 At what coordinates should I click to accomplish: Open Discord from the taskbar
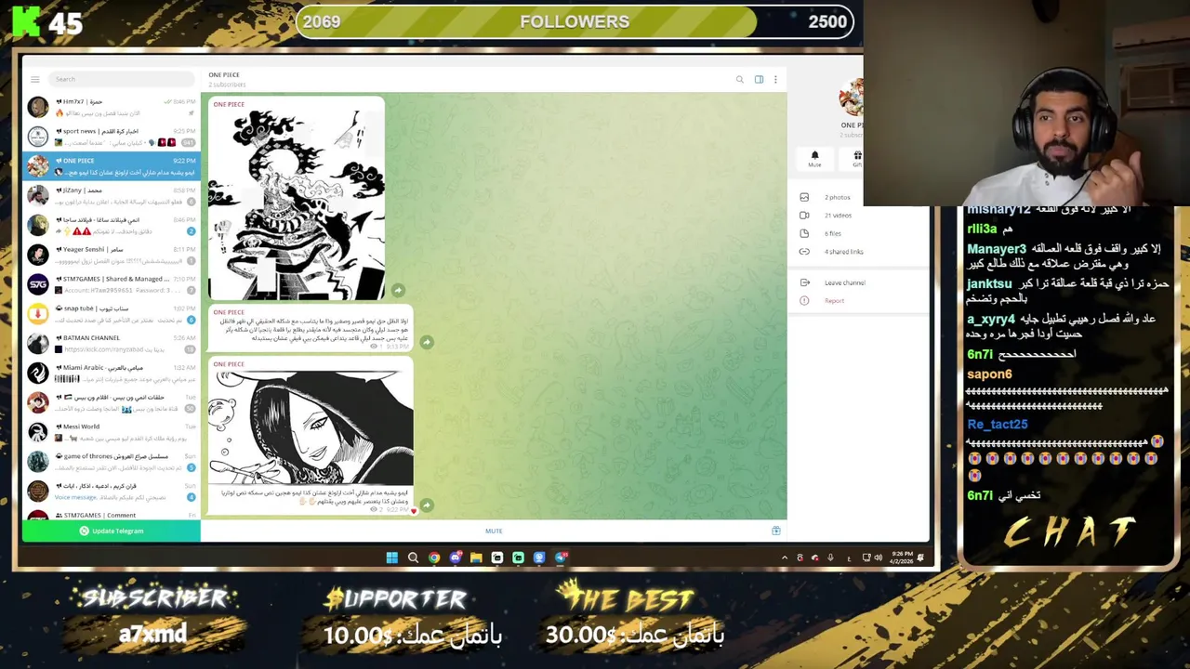point(455,557)
